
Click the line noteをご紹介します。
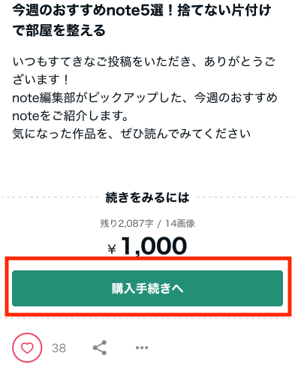coord(71,116)
